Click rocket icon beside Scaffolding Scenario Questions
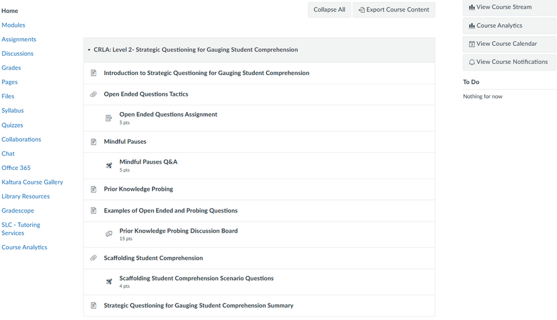Image resolution: width=557 pixels, height=320 pixels. (x=109, y=282)
